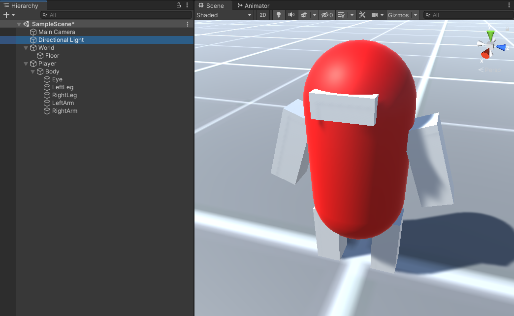Viewport: 514px width, 316px height.
Task: Select Directional Light in the Hierarchy
Action: 97,40
